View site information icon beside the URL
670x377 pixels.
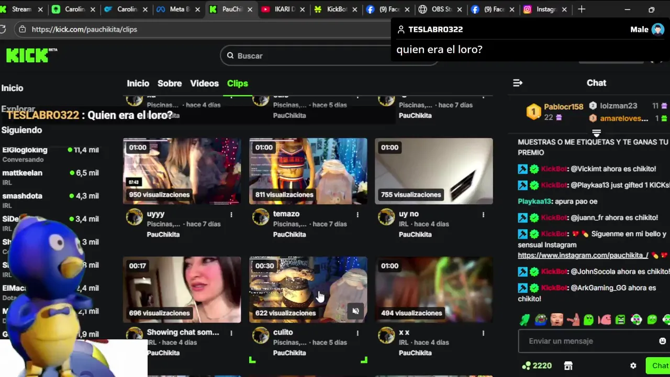[x=22, y=29]
